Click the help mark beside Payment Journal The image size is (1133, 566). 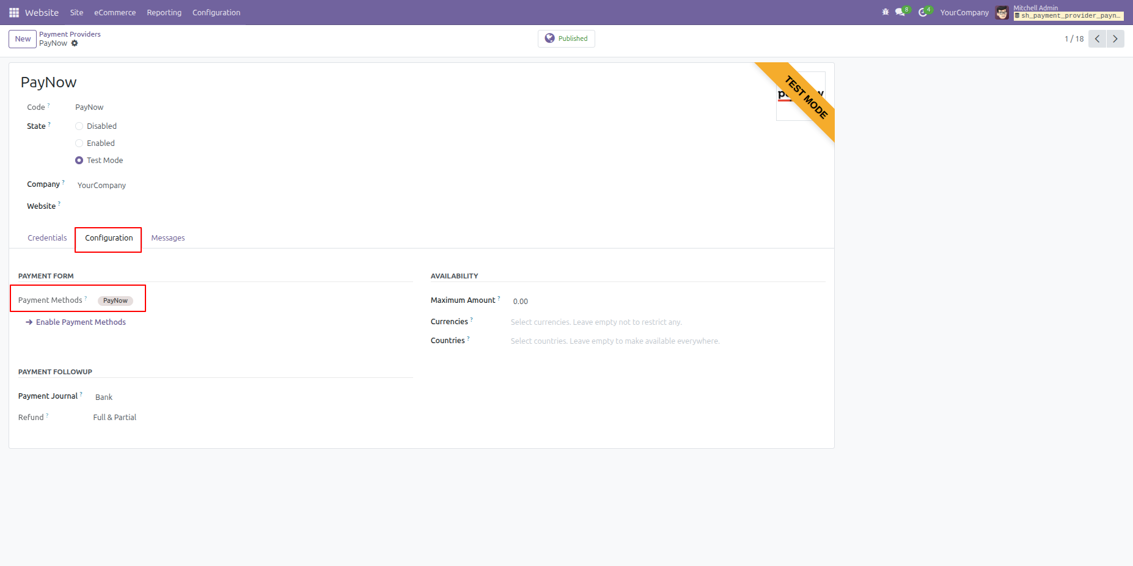click(81, 394)
